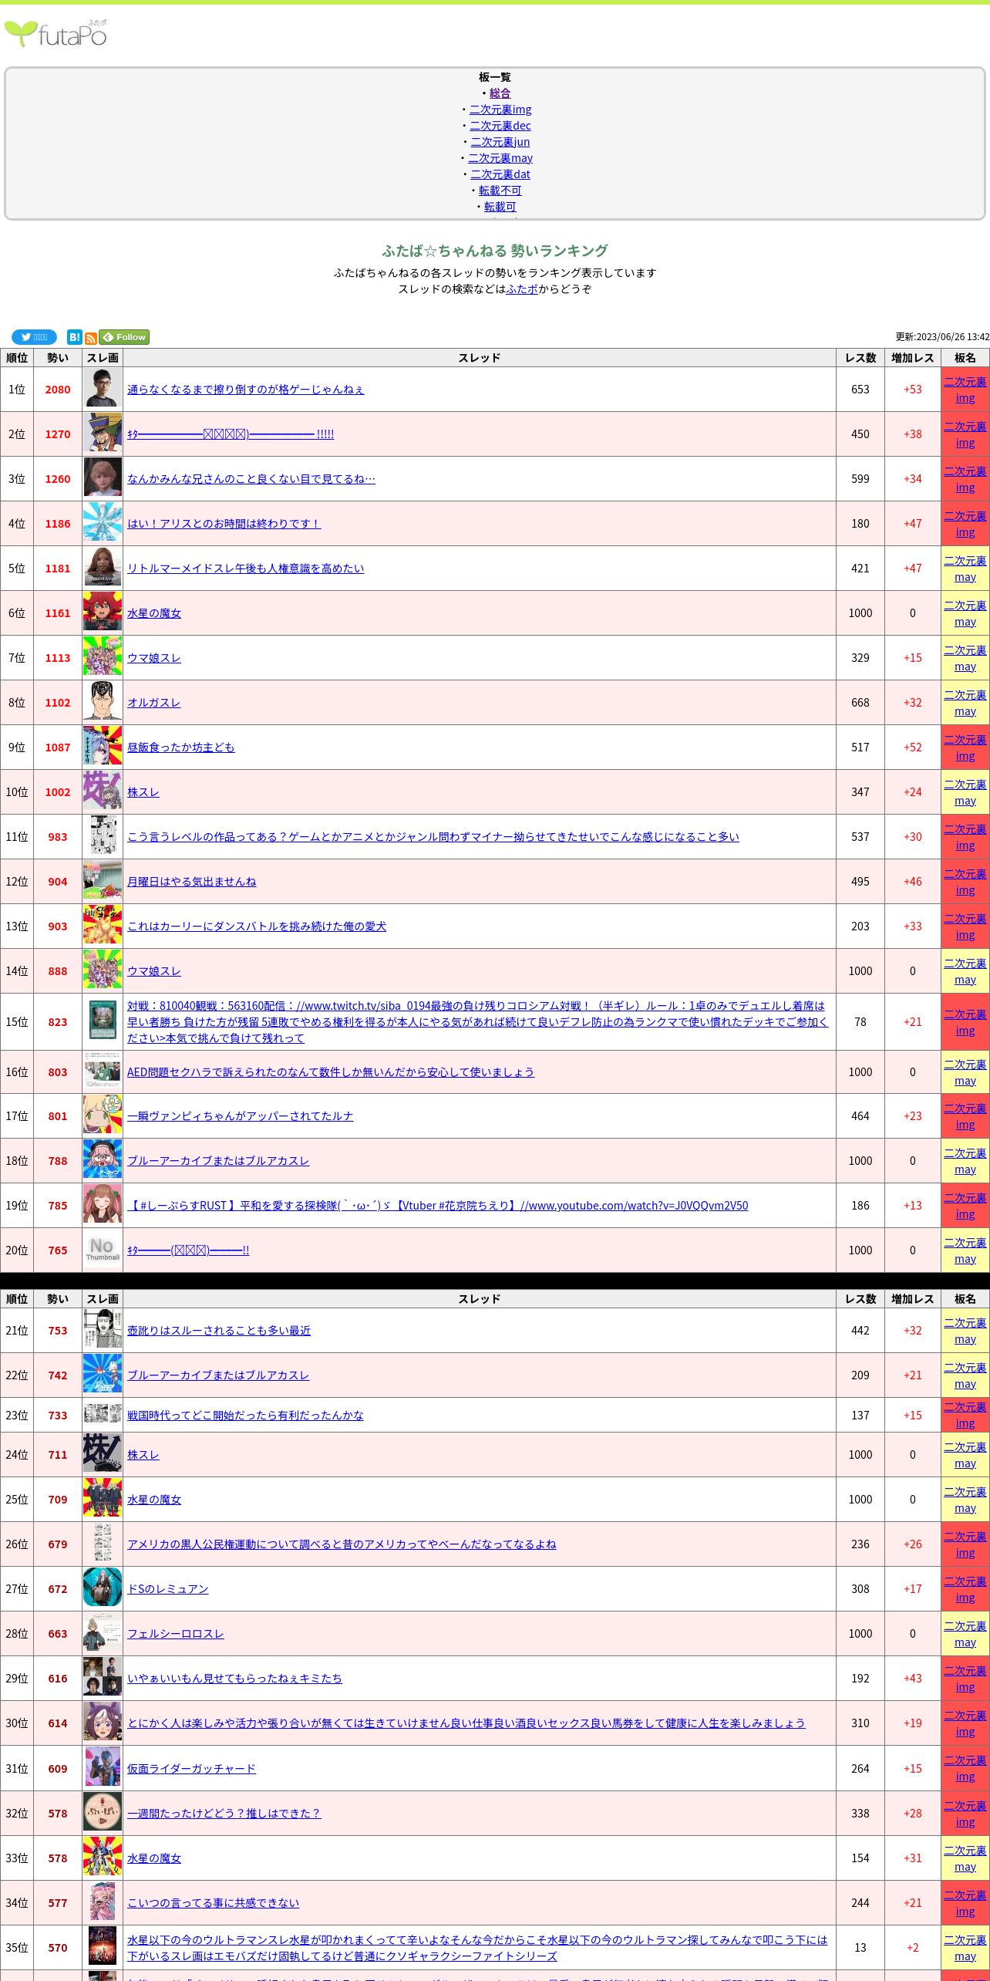
Task: Open the 二次元裏may board link in rank 5 row
Action: (x=965, y=569)
